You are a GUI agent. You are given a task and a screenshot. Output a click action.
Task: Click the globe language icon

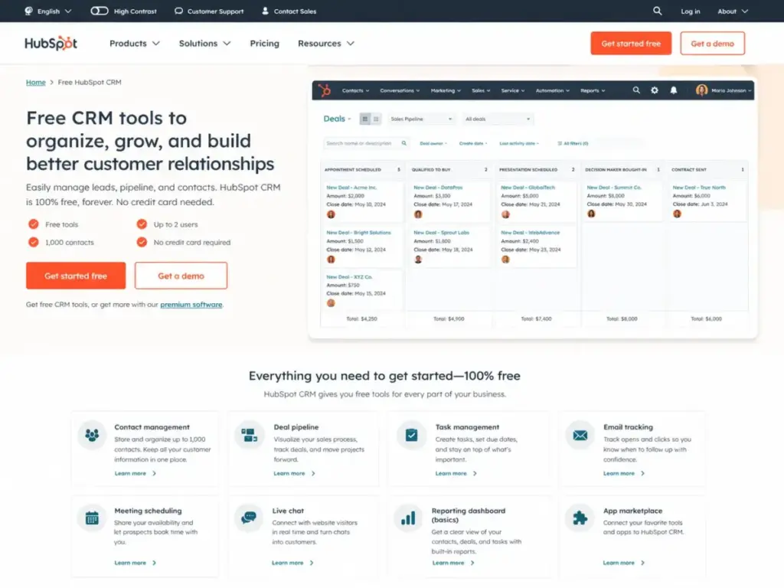(28, 11)
